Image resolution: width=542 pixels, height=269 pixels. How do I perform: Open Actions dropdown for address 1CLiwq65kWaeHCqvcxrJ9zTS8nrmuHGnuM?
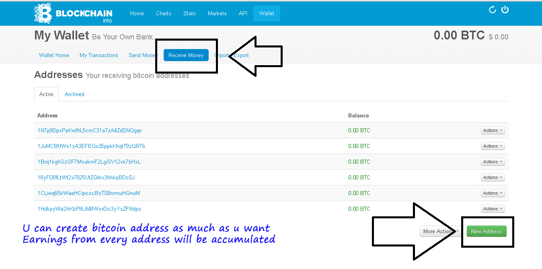click(x=493, y=193)
